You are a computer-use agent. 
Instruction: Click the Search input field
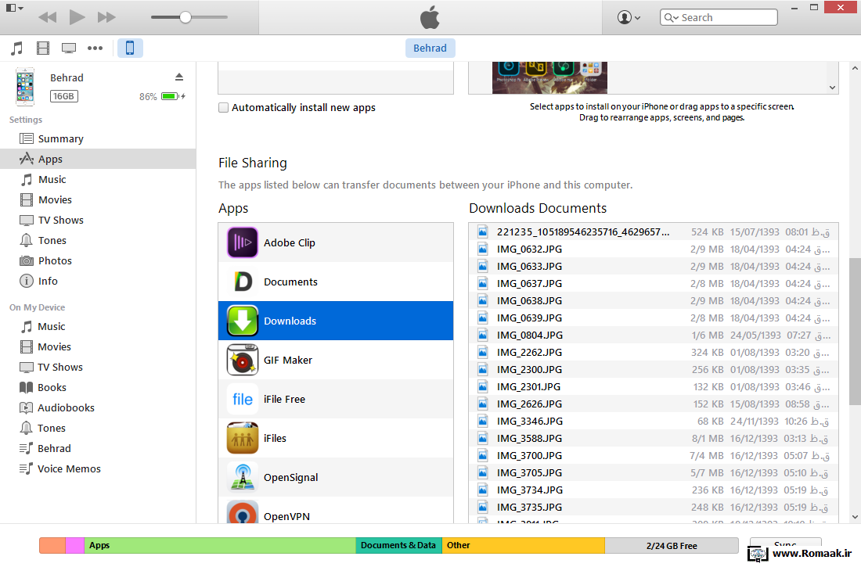pos(719,17)
